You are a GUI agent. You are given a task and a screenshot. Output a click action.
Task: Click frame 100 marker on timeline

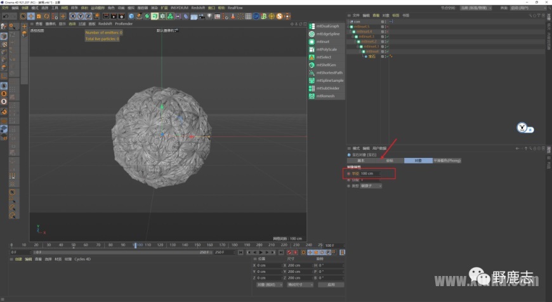[x=140, y=245]
